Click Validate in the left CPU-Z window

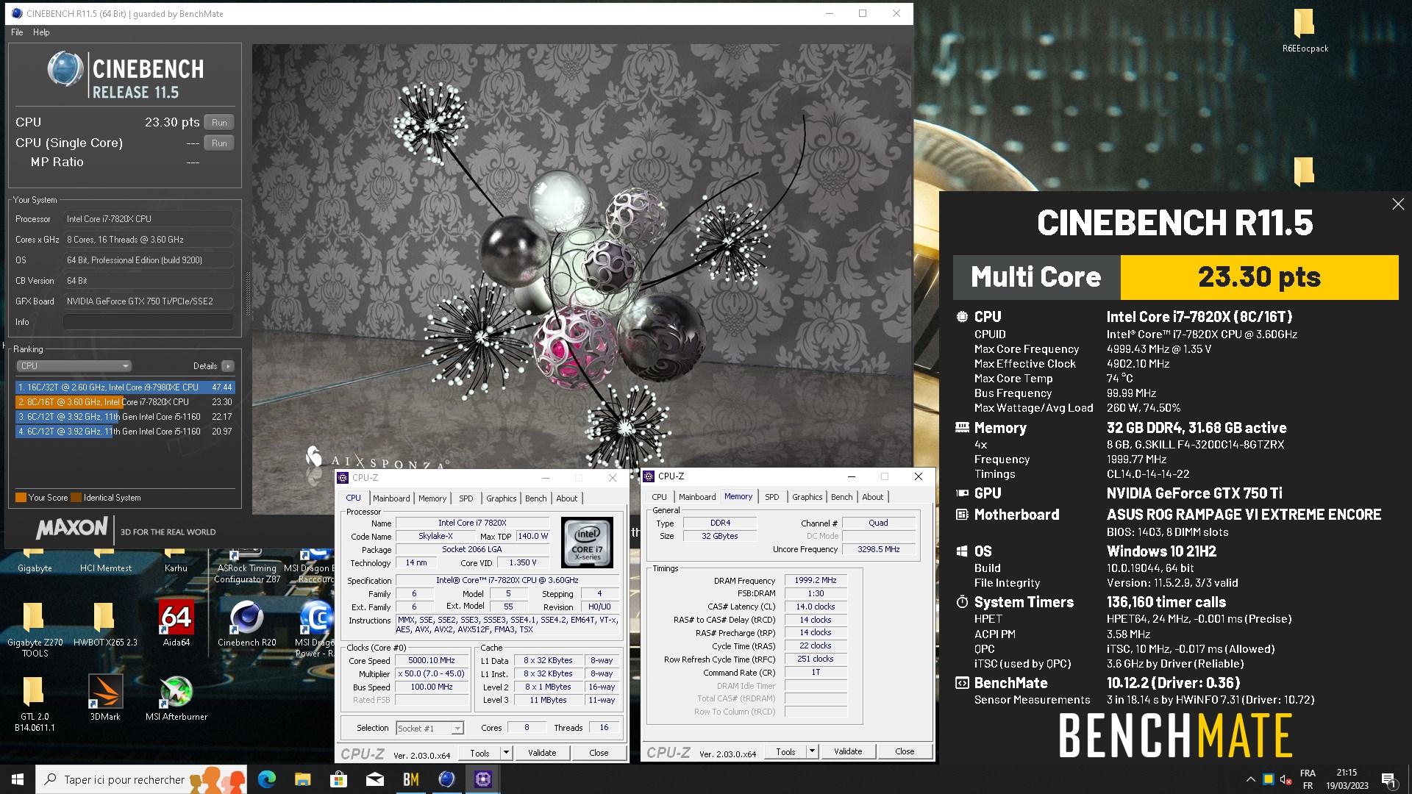pos(542,753)
